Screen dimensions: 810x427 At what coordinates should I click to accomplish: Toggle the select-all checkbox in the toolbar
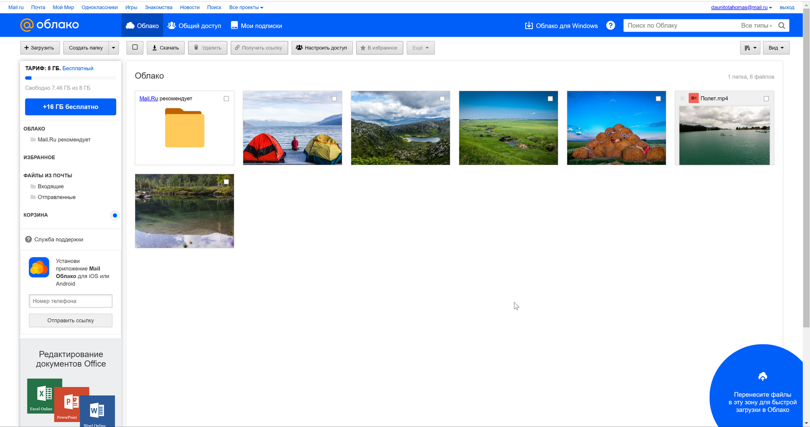pyautogui.click(x=135, y=47)
